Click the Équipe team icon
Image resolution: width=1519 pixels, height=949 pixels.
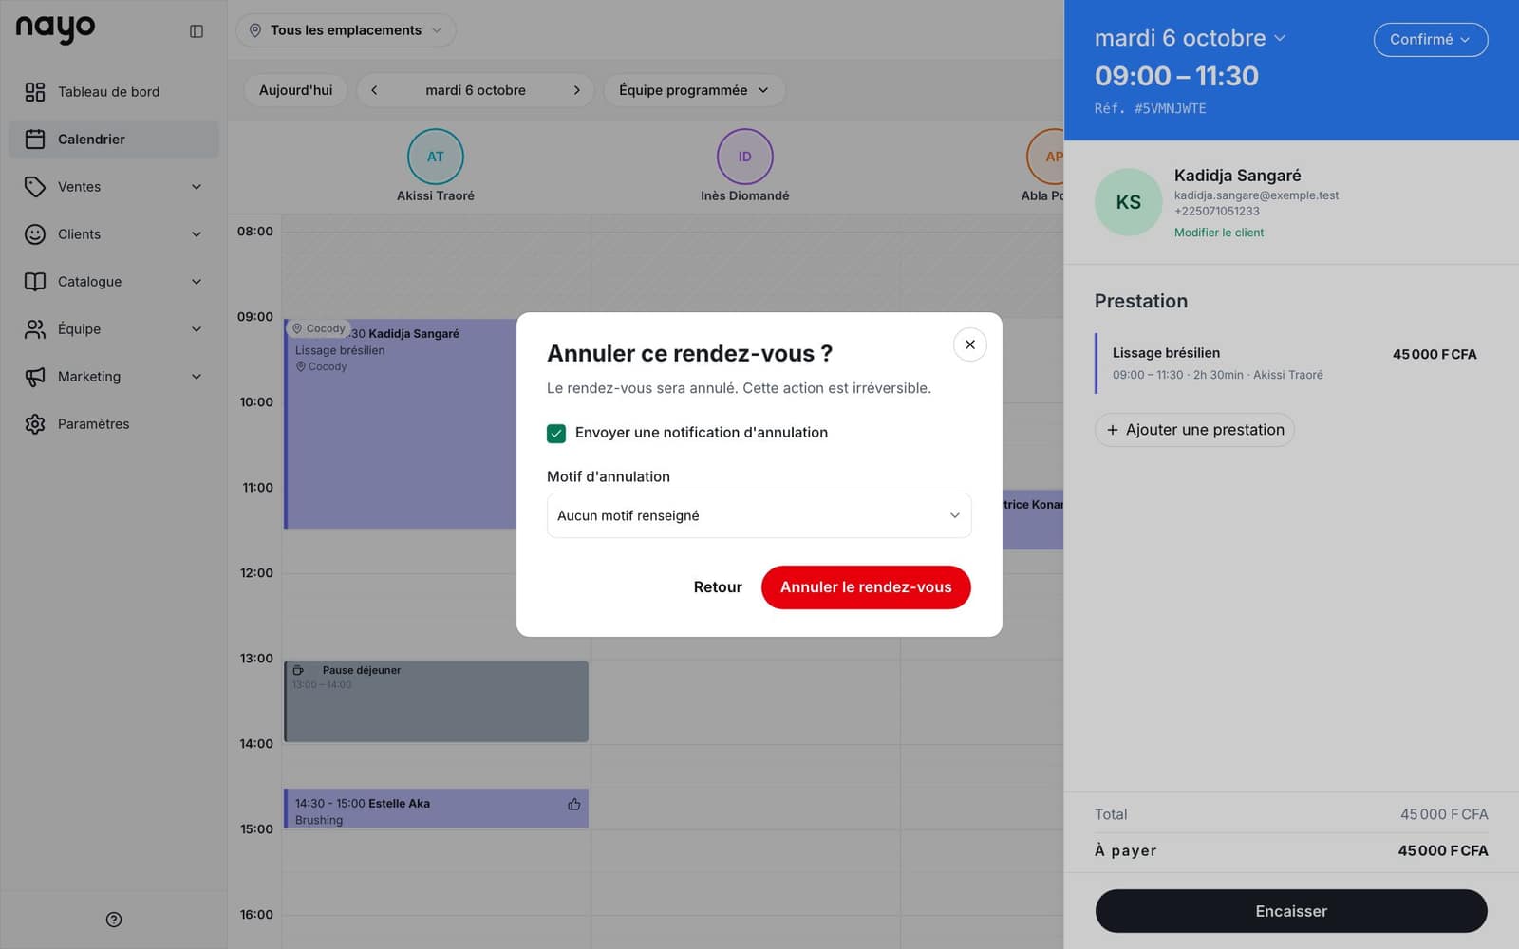coord(35,329)
